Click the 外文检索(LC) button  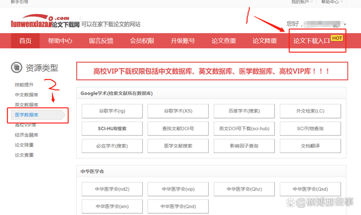(310, 111)
